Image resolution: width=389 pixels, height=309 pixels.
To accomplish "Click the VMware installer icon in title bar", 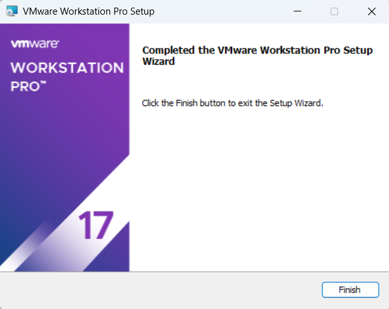I will click(x=11, y=11).
